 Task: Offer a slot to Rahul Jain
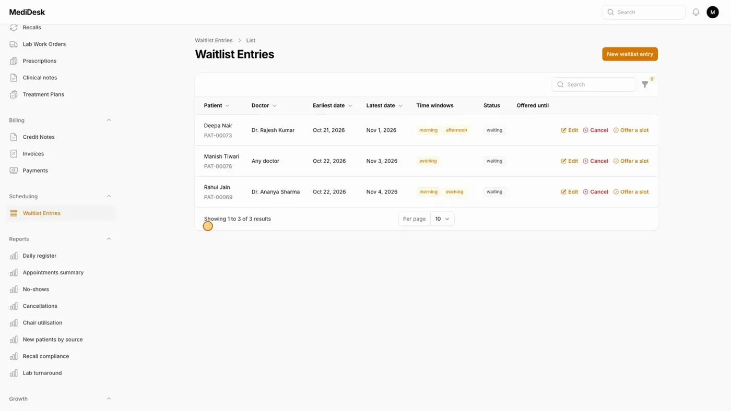[x=631, y=192]
